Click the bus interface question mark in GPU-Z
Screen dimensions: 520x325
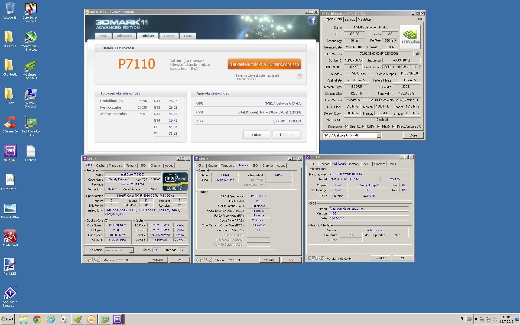[420, 67]
